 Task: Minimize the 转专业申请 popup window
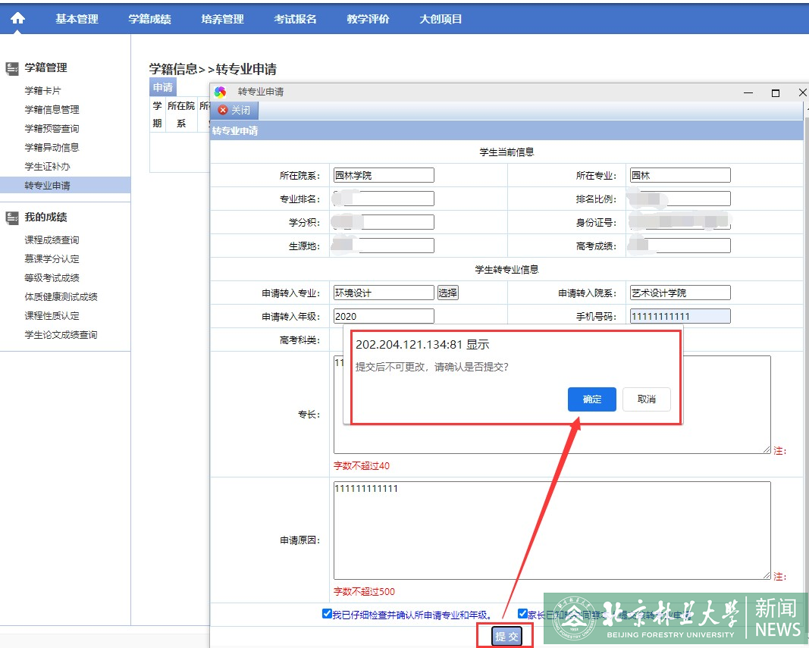coord(748,92)
